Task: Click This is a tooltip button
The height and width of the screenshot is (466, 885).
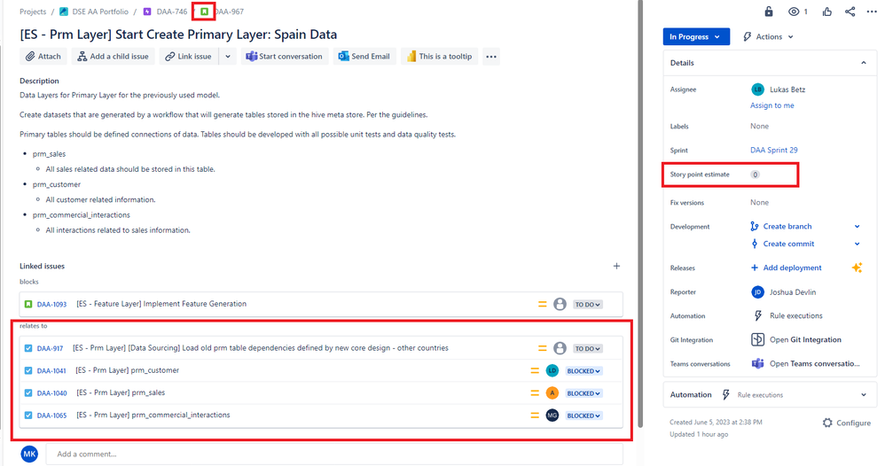Action: (x=439, y=57)
